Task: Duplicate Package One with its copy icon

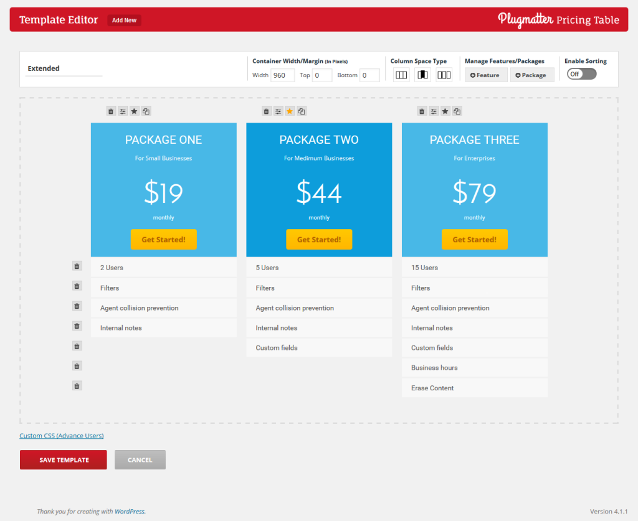Action: click(146, 111)
